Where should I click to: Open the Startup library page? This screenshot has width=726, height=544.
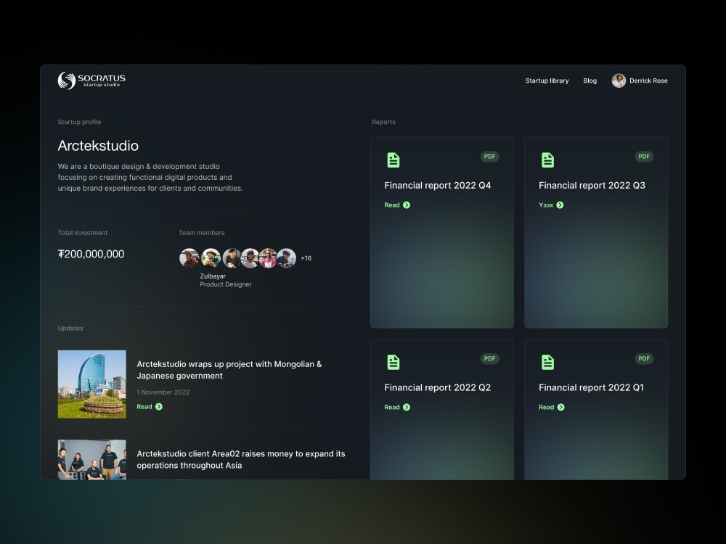(x=547, y=81)
